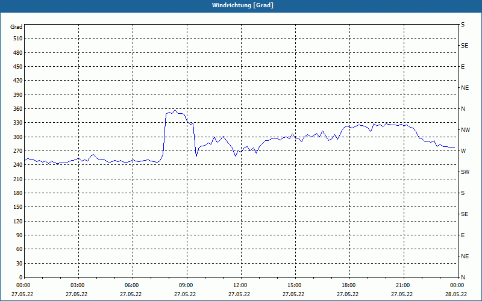
Task: Click the 21:00 time label on the x-axis
Action: point(403,285)
